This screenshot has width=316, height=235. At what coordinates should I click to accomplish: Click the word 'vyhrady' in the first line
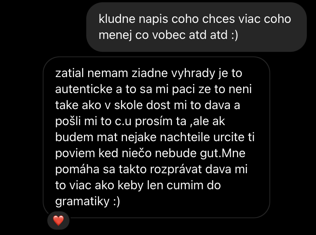193,73
